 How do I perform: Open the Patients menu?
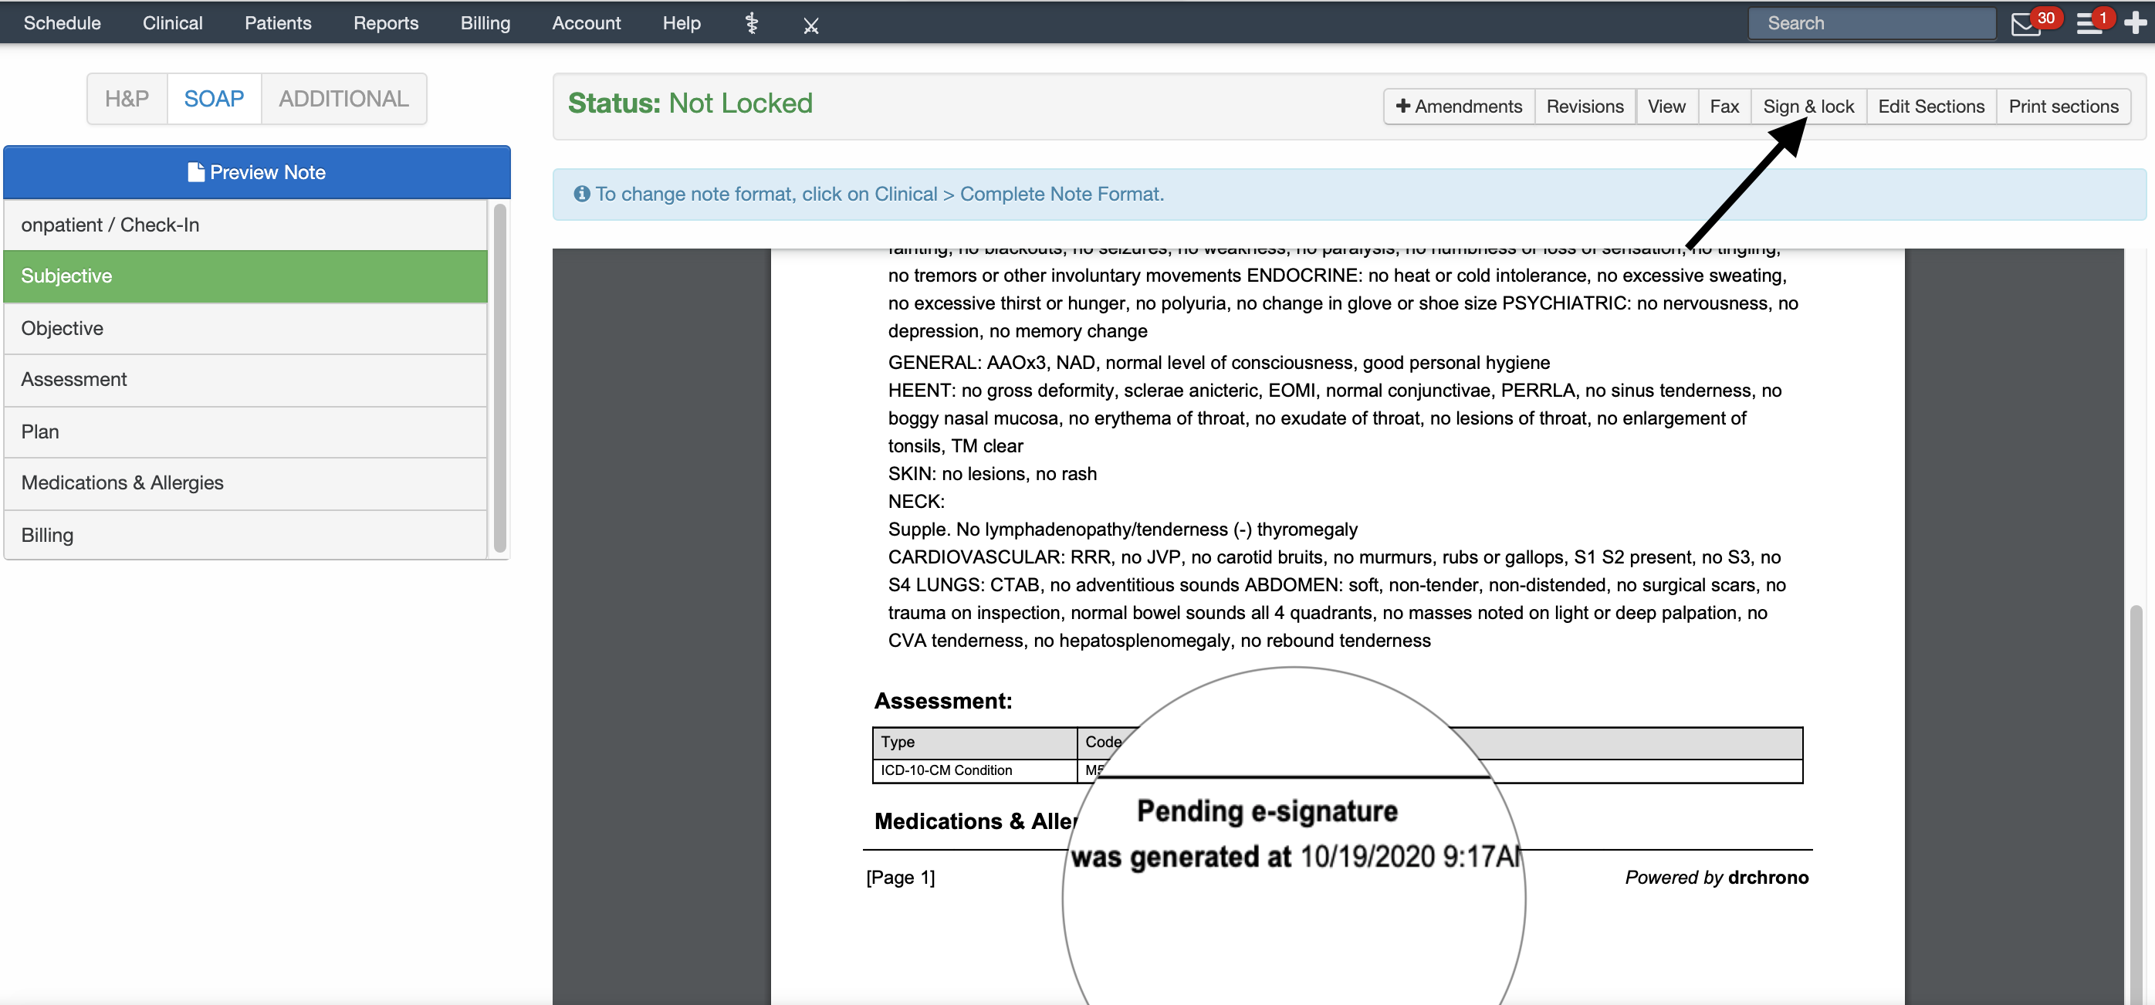(x=276, y=21)
